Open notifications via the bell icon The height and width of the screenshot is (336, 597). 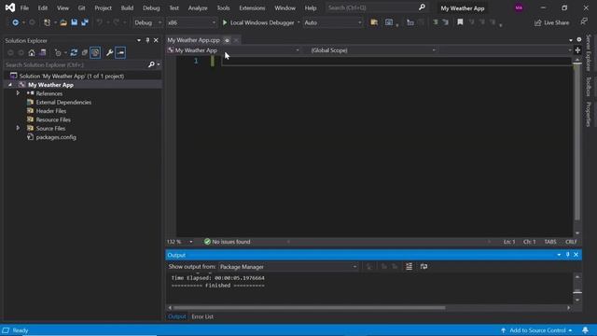point(585,330)
